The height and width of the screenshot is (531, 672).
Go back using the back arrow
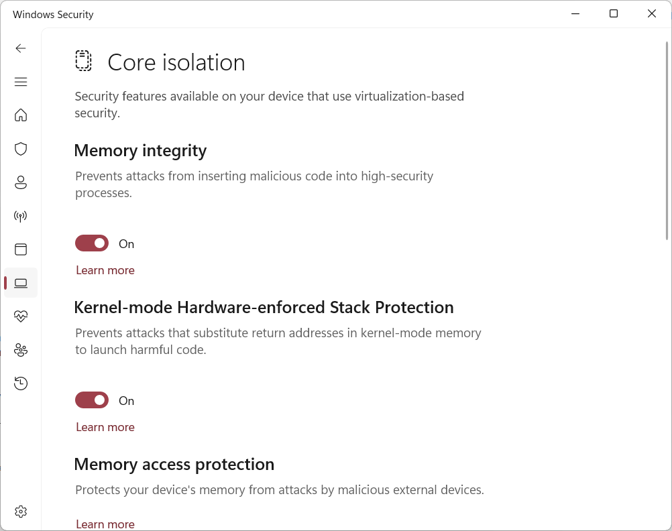21,48
